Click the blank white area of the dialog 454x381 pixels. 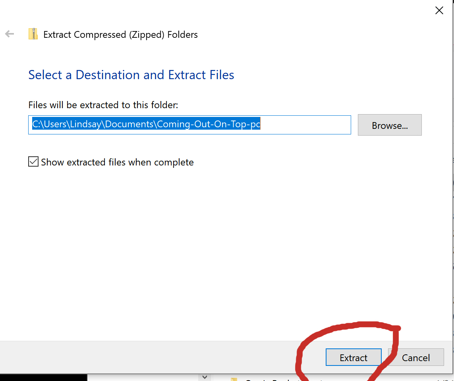point(199,247)
